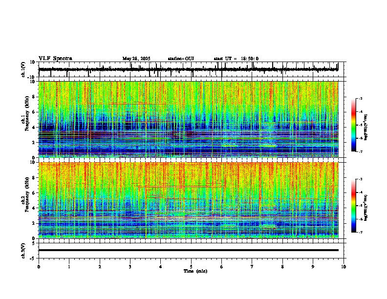The height and width of the screenshot is (299, 387).
Task: Click the "start UT = 18:50: 0" text
Action: tap(236, 59)
